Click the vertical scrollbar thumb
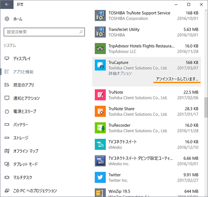This screenshot has height=197, width=208. [x=206, y=107]
